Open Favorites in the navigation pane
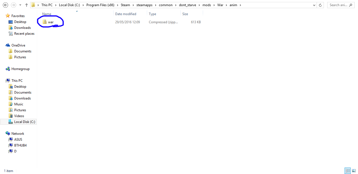 18,16
